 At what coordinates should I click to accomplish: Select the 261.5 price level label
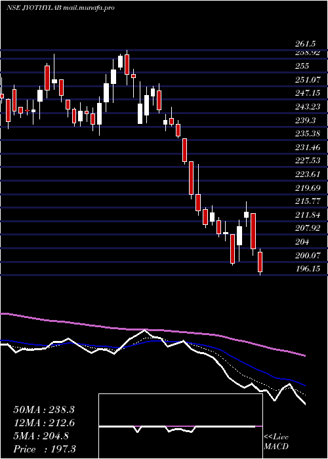click(x=306, y=44)
